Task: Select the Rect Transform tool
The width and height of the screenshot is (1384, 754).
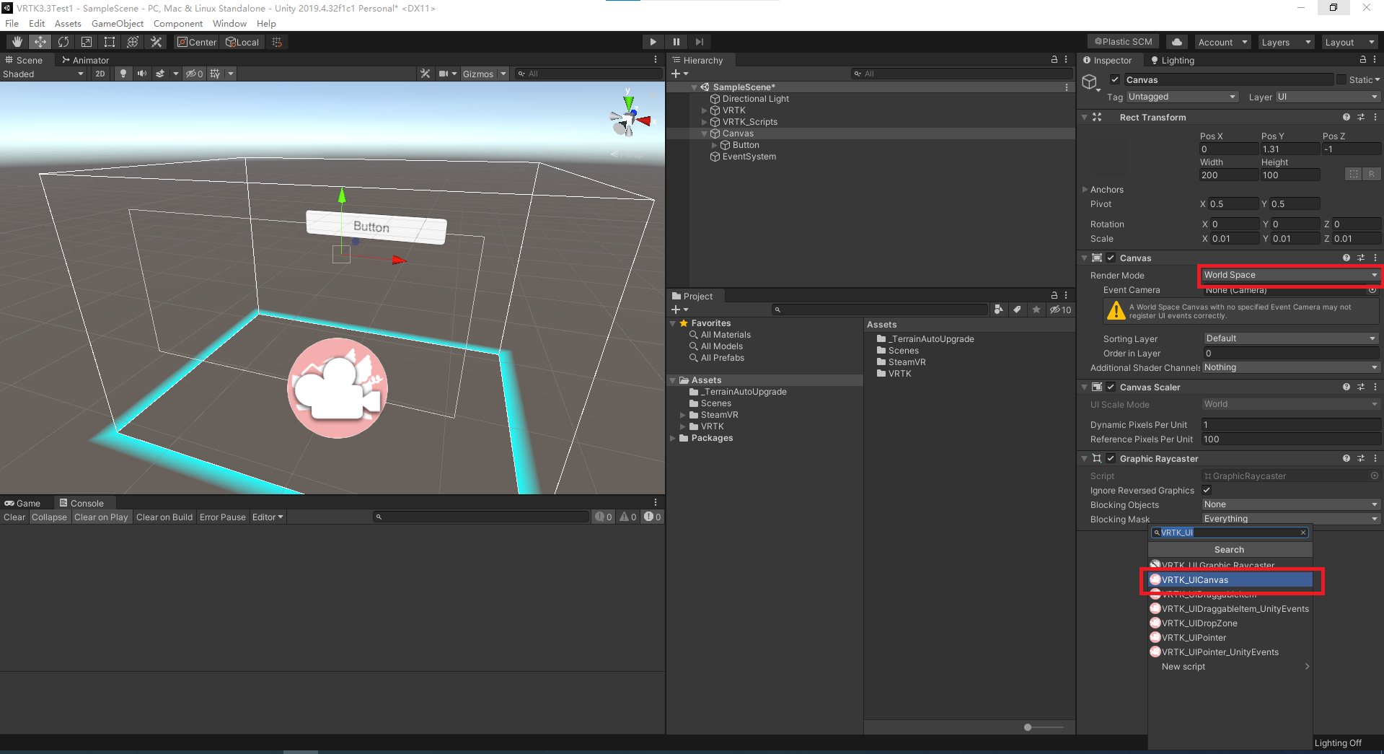Action: point(110,42)
